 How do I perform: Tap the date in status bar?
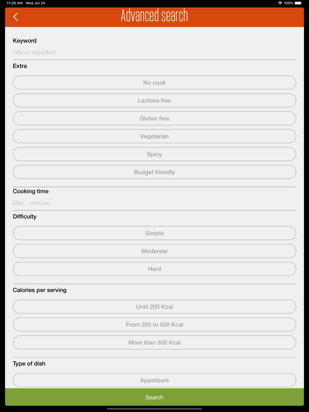[x=35, y=3]
